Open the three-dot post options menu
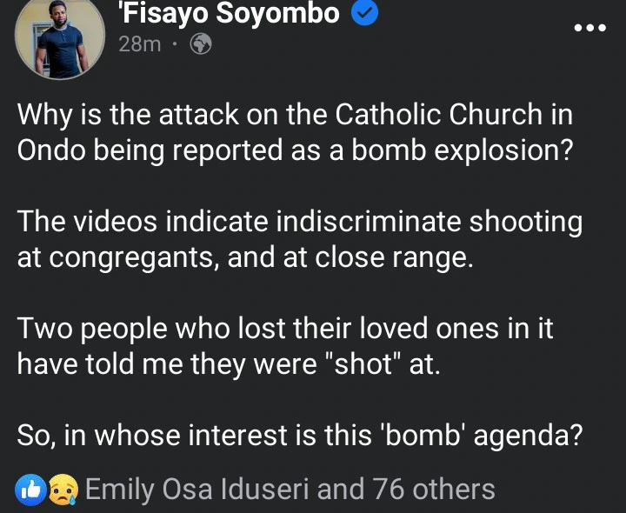The image size is (626, 513). pos(589,28)
